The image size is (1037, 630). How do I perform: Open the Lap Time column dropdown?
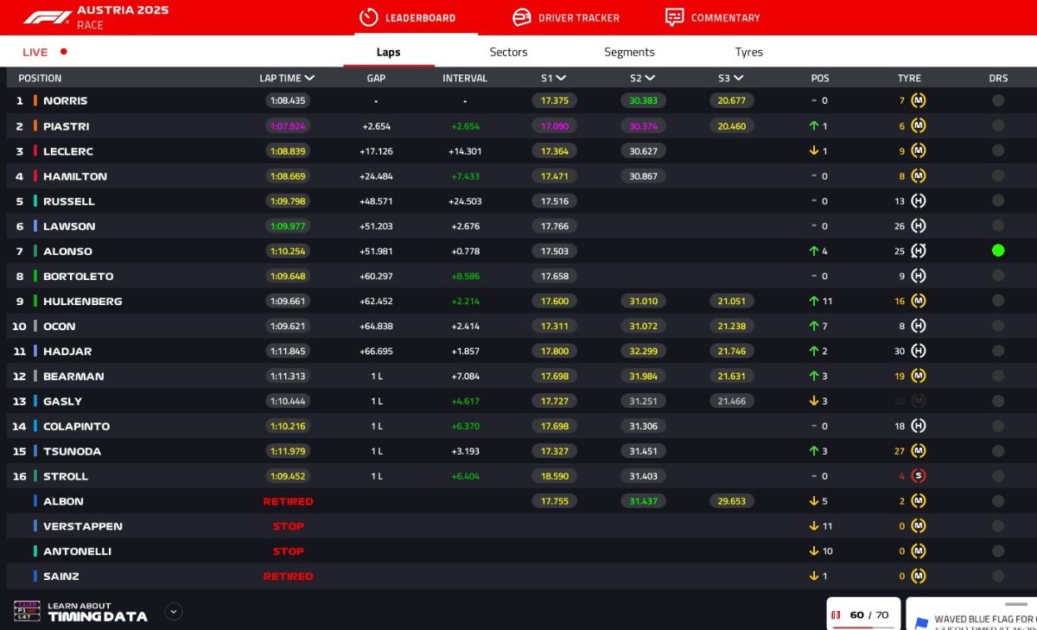click(x=309, y=78)
